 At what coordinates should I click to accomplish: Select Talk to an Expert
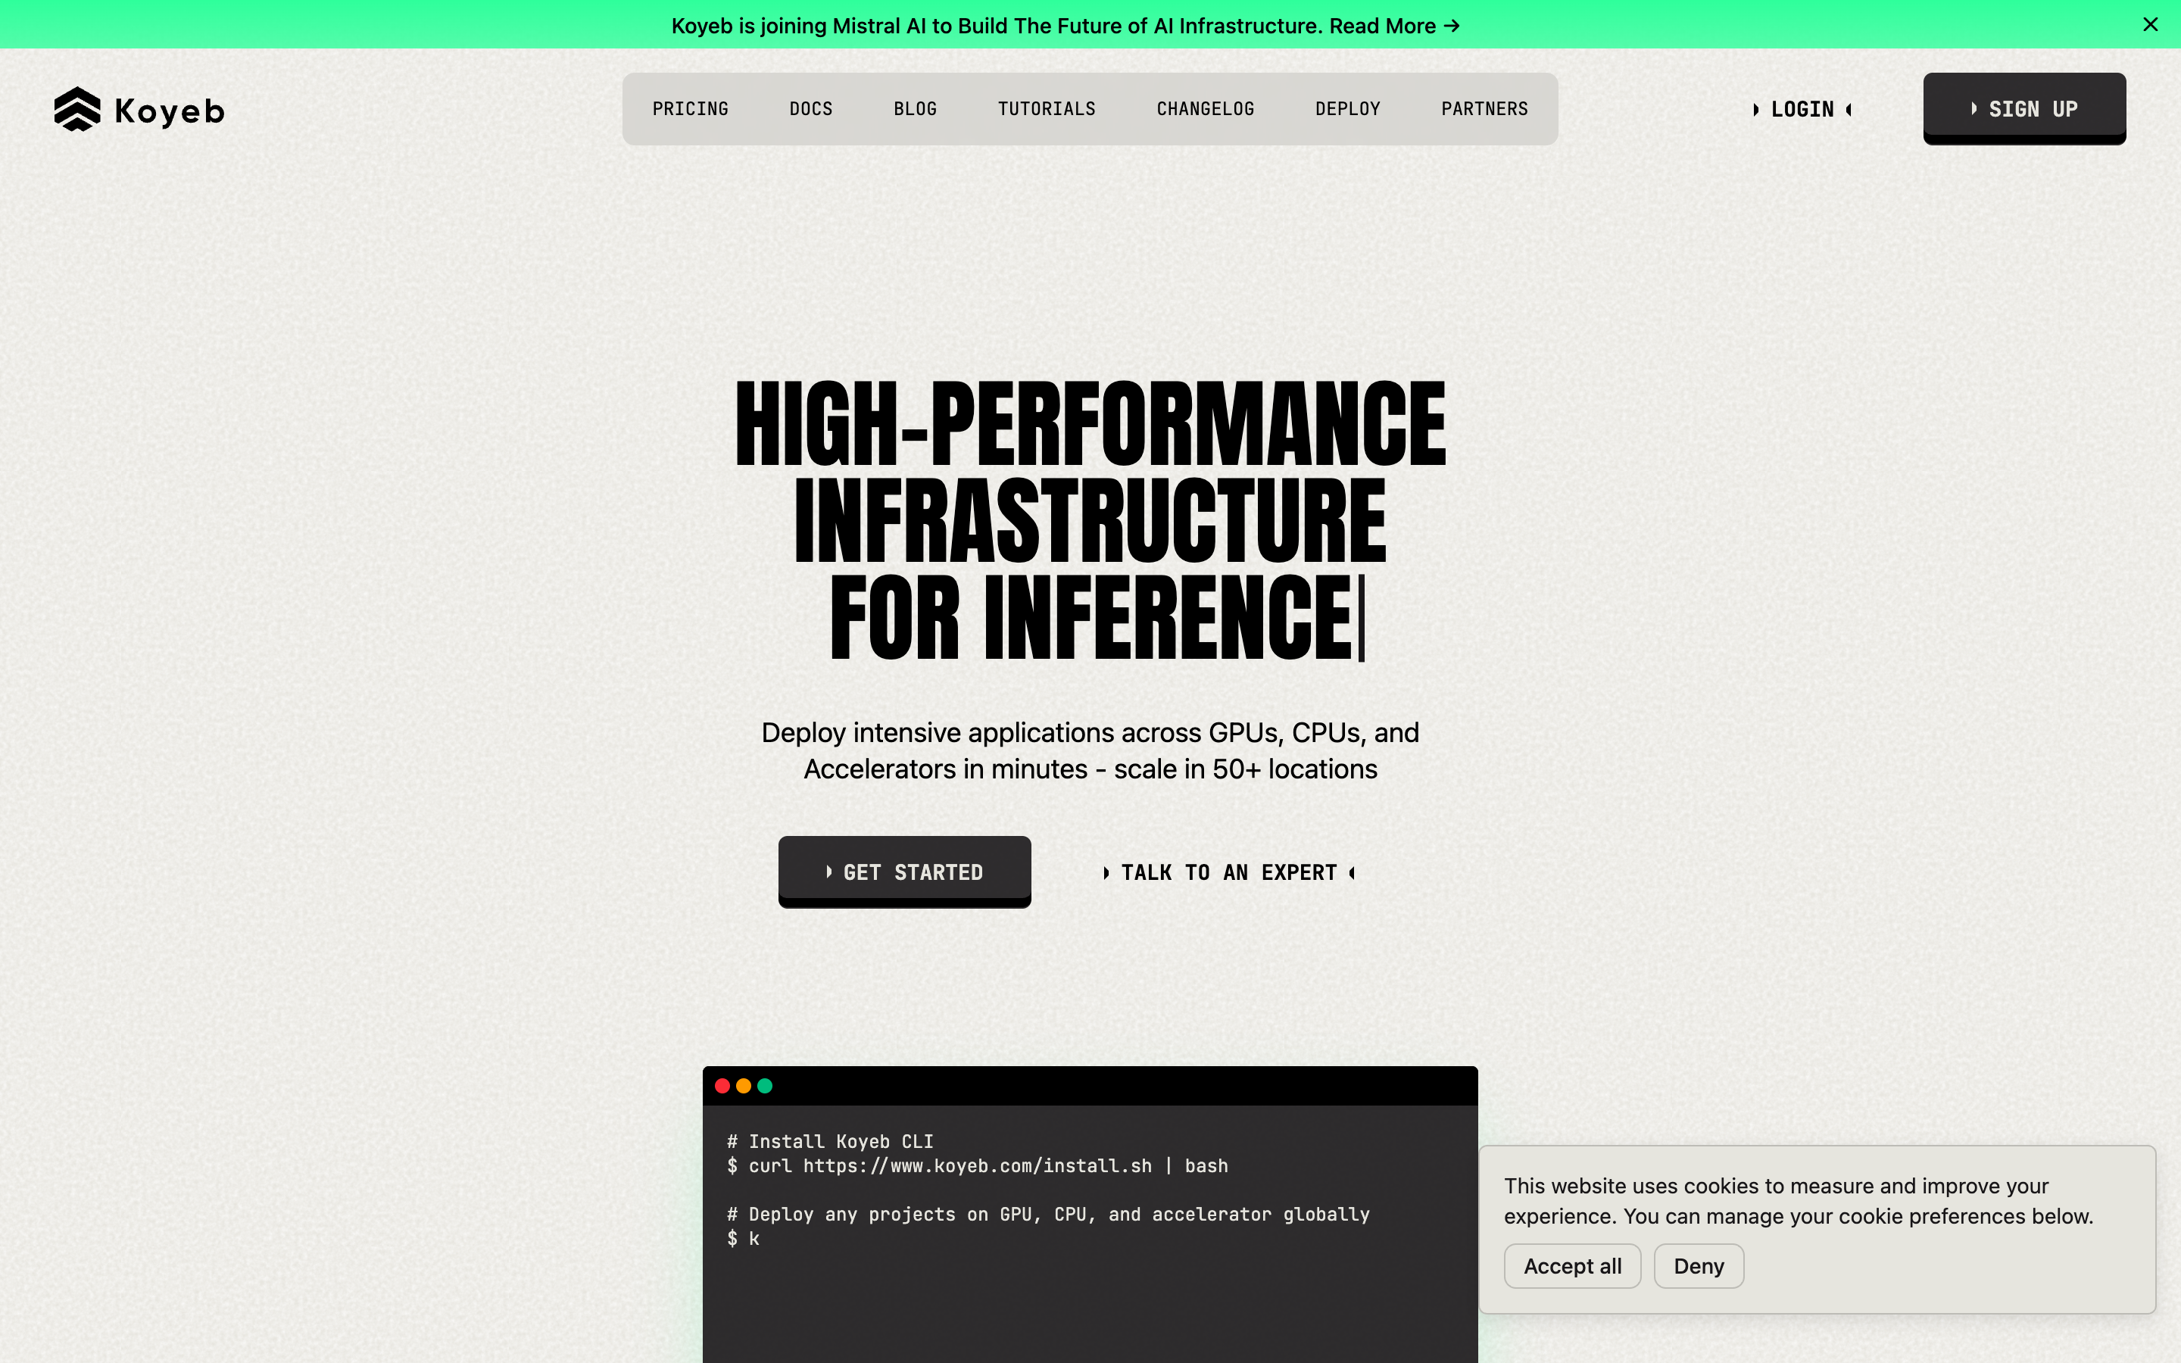pyautogui.click(x=1229, y=872)
